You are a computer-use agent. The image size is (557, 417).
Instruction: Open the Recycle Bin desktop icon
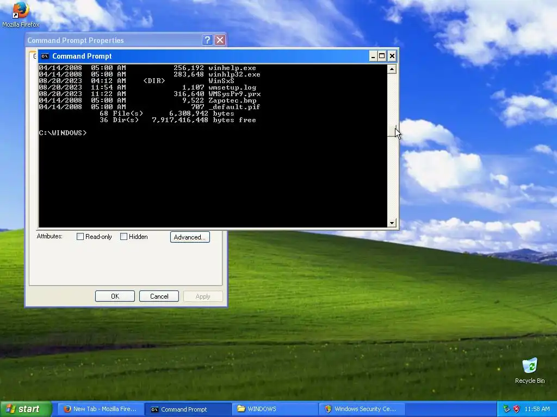click(x=530, y=370)
